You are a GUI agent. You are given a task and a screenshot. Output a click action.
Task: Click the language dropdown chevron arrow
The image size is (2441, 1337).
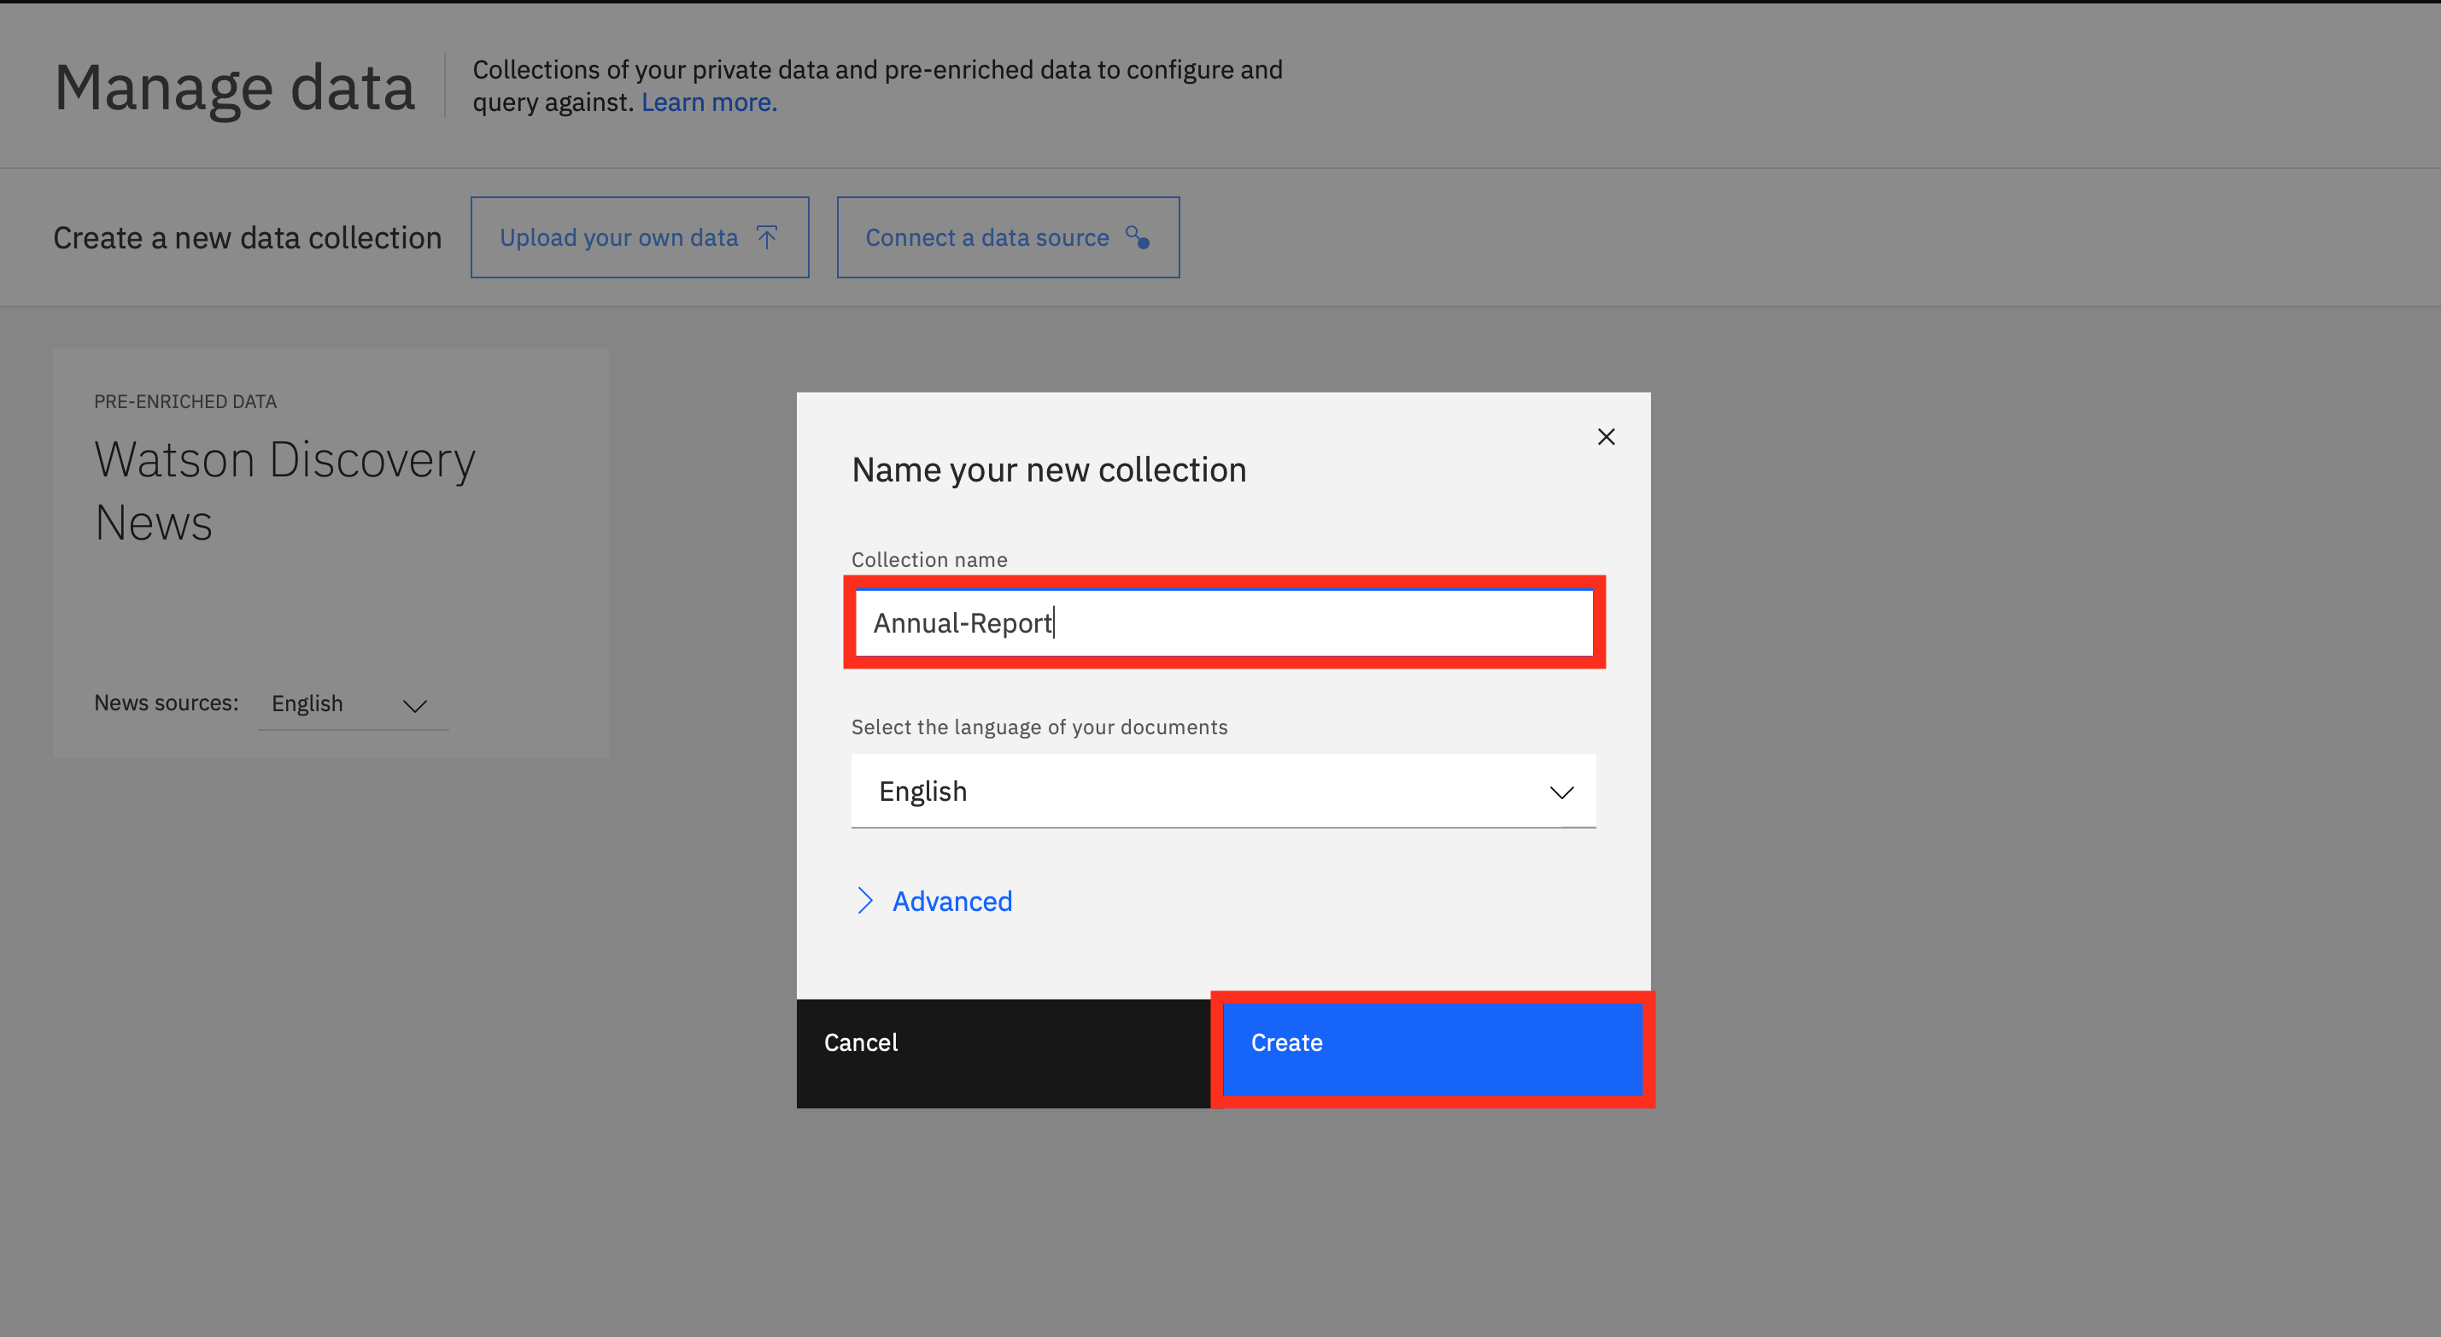pyautogui.click(x=1560, y=791)
